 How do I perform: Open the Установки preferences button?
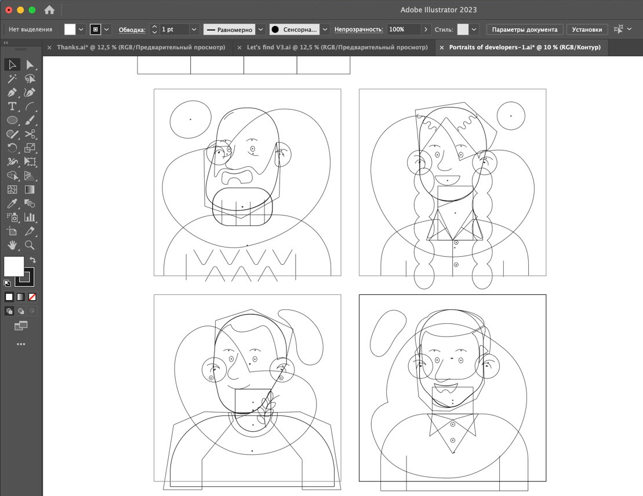tap(586, 29)
